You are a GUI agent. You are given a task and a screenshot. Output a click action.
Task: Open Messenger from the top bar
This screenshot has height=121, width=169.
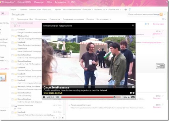click(39, 2)
